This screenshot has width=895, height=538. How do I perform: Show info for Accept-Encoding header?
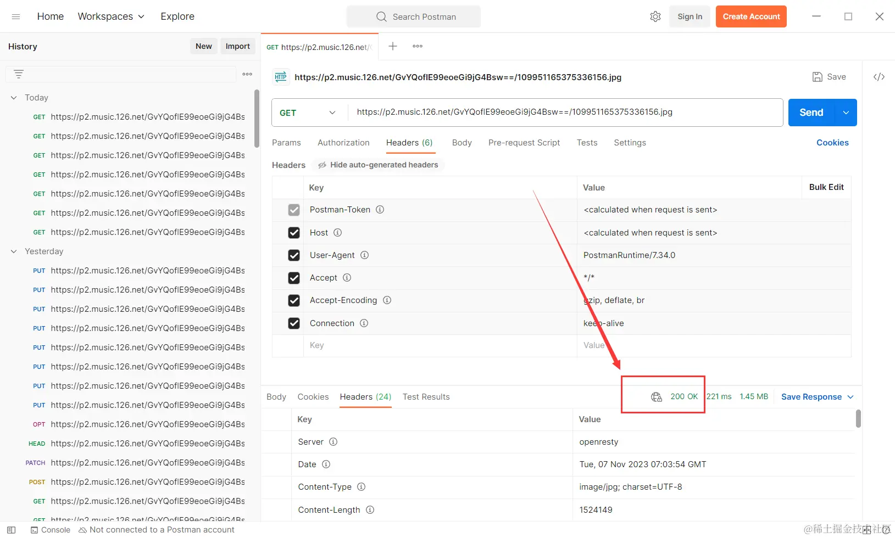point(387,300)
